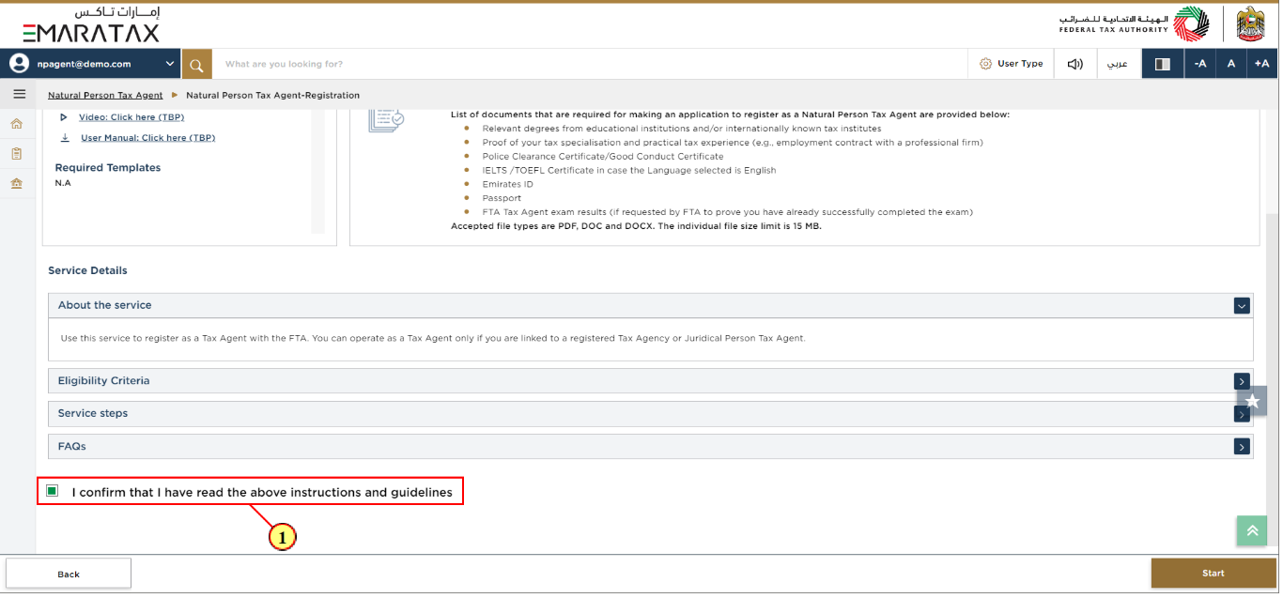The image size is (1283, 598).
Task: Click the 'Service Details' heading
Action: (x=87, y=270)
